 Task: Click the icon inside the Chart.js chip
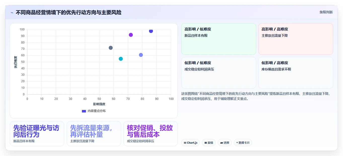coord(185,143)
